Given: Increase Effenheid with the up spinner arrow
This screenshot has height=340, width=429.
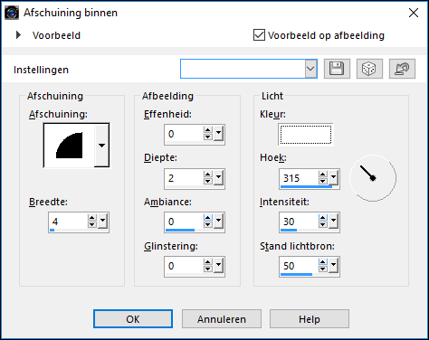Looking at the screenshot, I should point(207,130).
